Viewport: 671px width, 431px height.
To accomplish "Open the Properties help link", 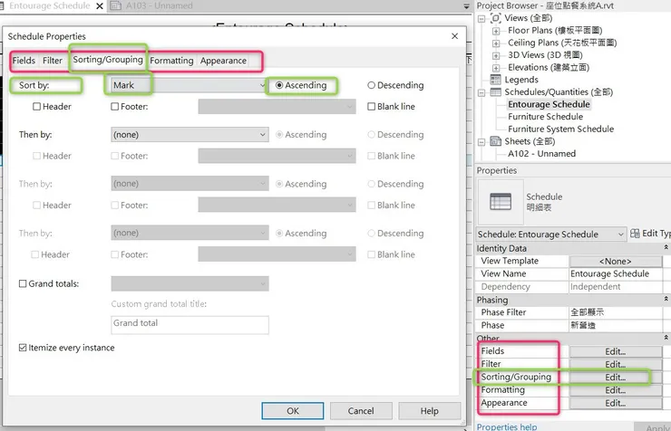I will [x=507, y=426].
